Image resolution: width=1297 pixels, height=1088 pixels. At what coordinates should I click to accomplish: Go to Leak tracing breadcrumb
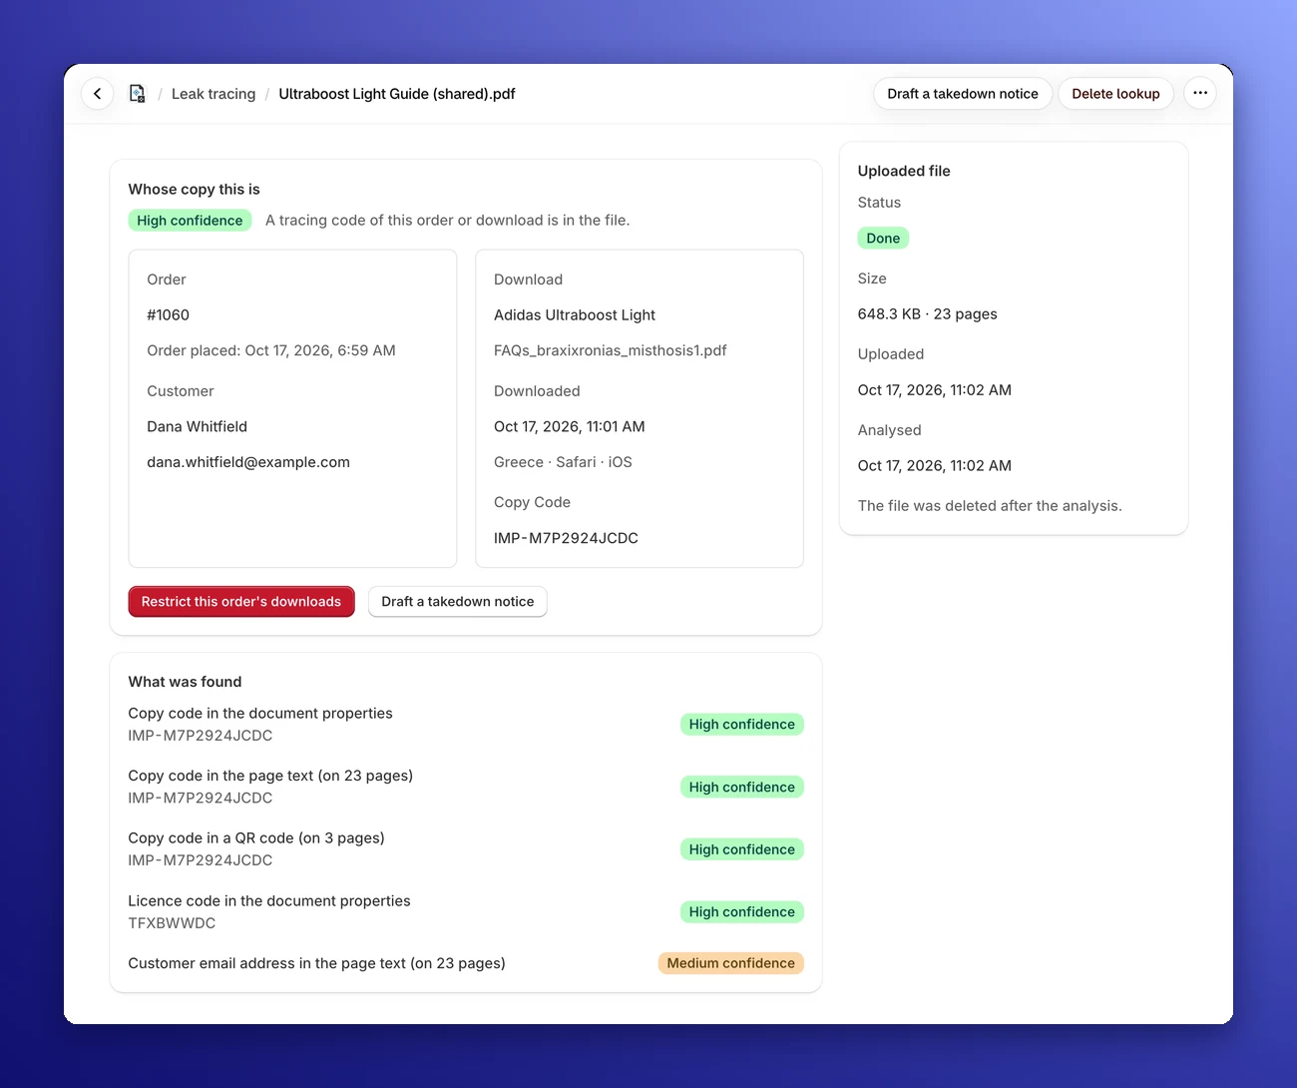(x=214, y=94)
